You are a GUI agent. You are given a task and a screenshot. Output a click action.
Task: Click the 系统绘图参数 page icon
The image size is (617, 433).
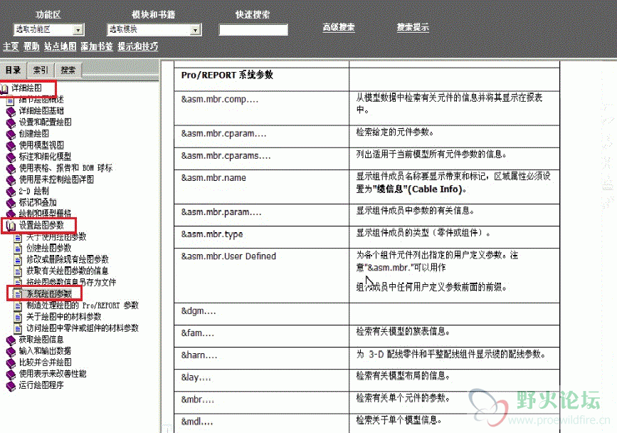[x=18, y=294]
